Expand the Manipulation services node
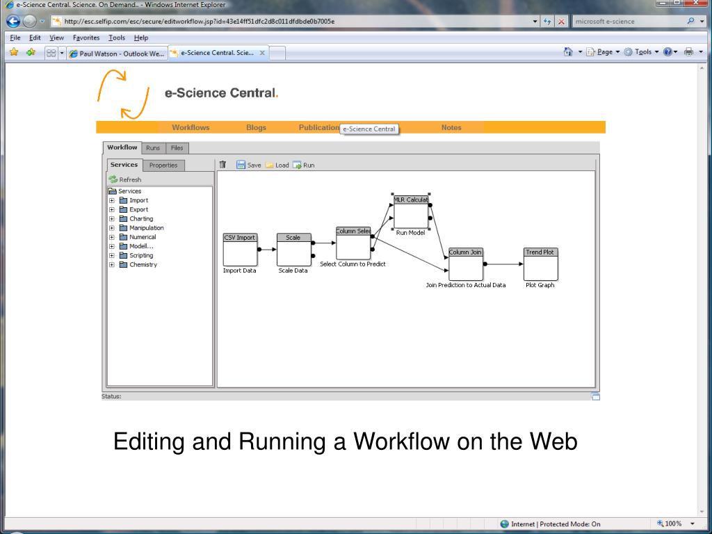712x534 pixels. [x=112, y=228]
